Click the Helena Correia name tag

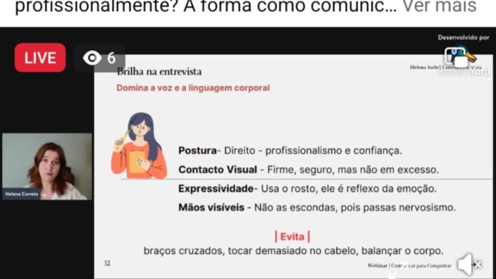coord(21,194)
